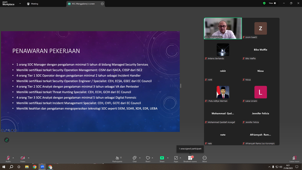Open the Windows Start menu
The width and height of the screenshot is (302, 170).
pos(4,167)
